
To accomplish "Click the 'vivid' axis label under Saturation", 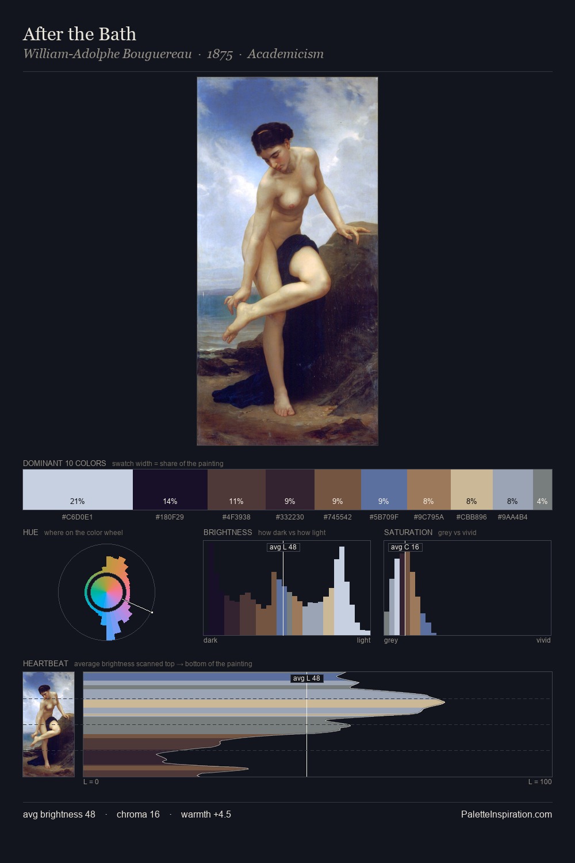I will pyautogui.click(x=543, y=640).
